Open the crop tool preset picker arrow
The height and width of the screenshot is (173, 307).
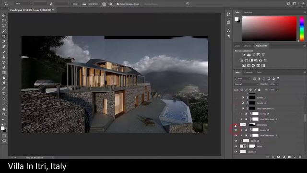10,4
